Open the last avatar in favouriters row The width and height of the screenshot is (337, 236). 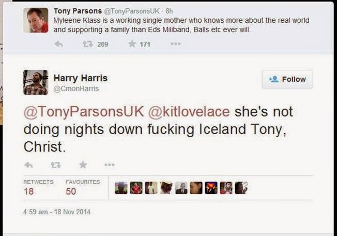point(241,188)
